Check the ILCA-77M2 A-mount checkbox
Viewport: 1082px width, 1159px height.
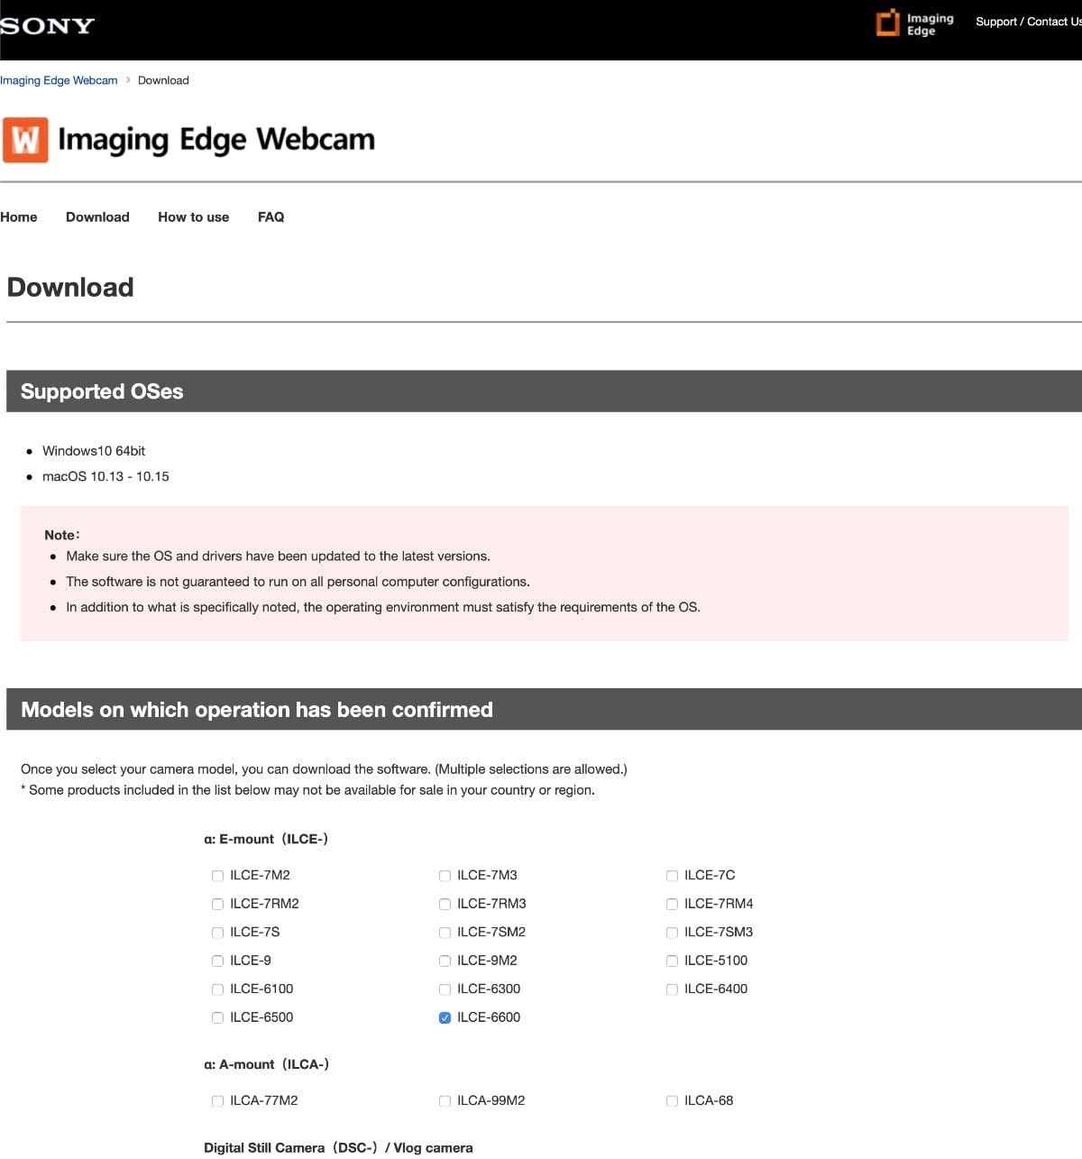[x=217, y=1101]
